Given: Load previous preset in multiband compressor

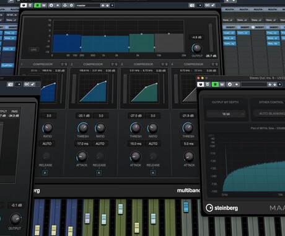Looking at the screenshot, I should pos(103,5).
